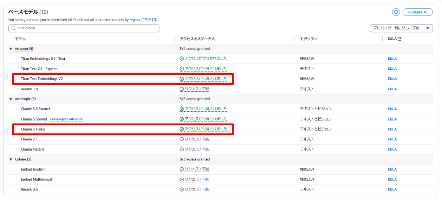Select the Claude 3.5 Sonnet model name
Viewport: 442px width, 201px height.
click(x=35, y=109)
